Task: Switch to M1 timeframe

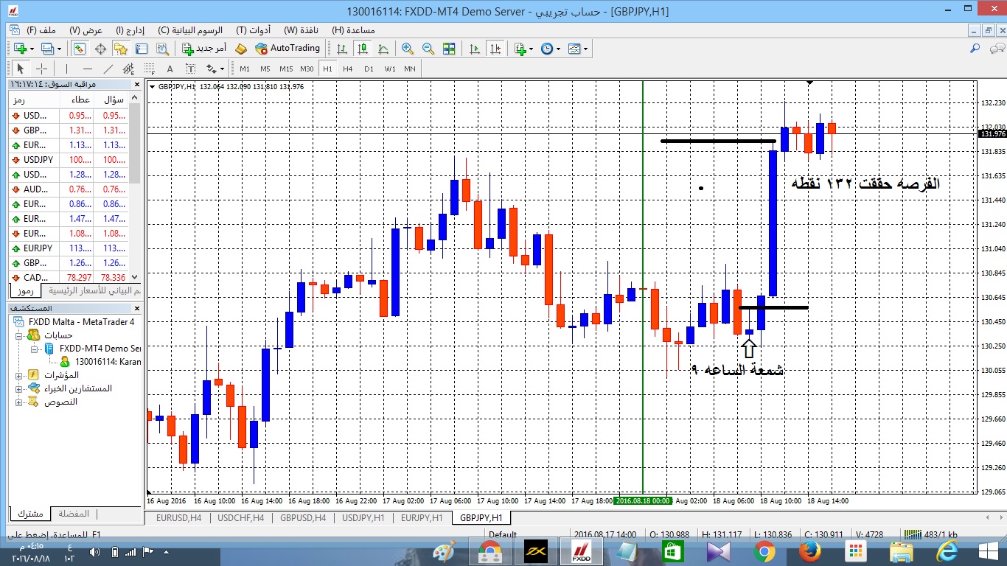Action: point(245,69)
